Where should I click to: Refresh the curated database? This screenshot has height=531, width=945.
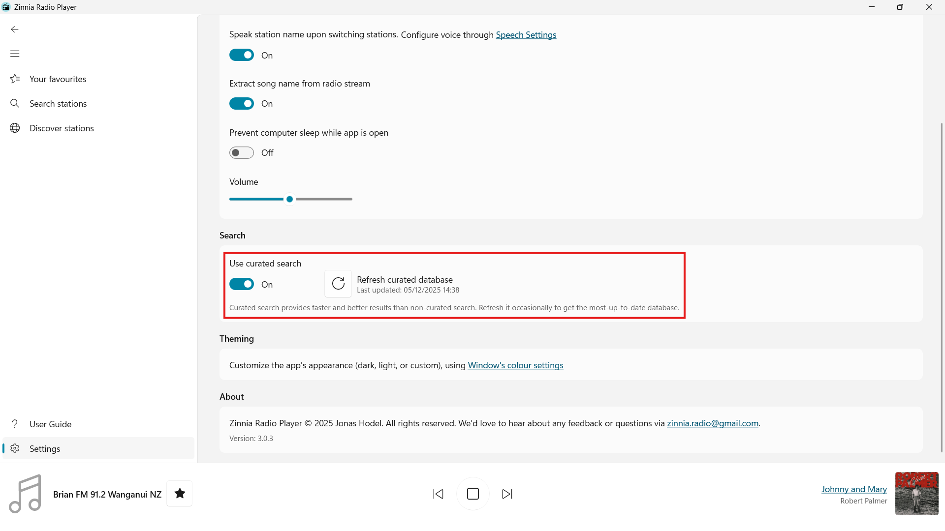338,284
